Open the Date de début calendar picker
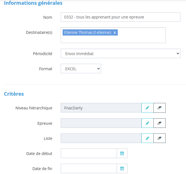 [x=122, y=153]
